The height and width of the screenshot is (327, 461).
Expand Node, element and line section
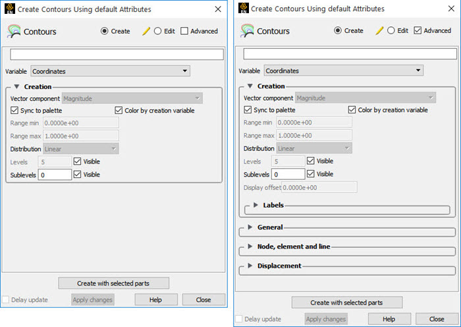point(250,246)
